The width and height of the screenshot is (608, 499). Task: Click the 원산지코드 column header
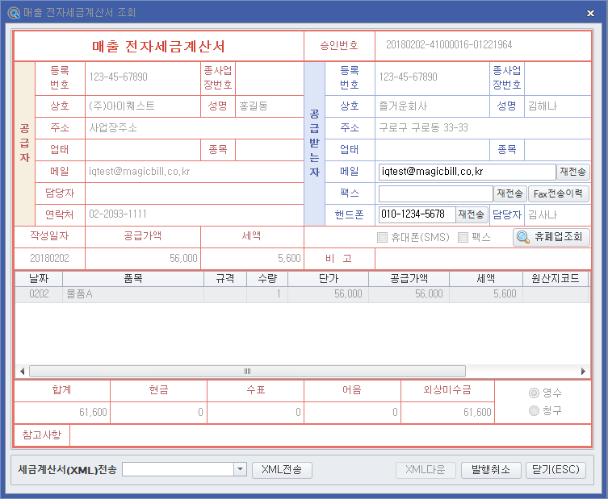click(556, 279)
